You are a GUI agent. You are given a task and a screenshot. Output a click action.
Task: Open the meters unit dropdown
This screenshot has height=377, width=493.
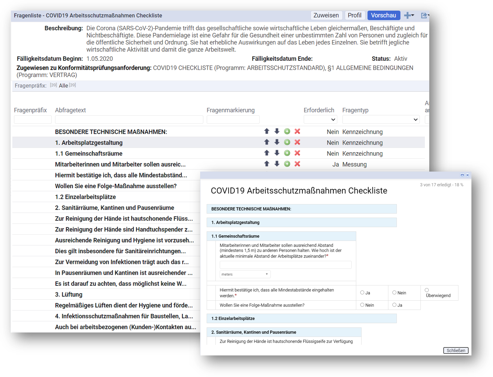(245, 274)
